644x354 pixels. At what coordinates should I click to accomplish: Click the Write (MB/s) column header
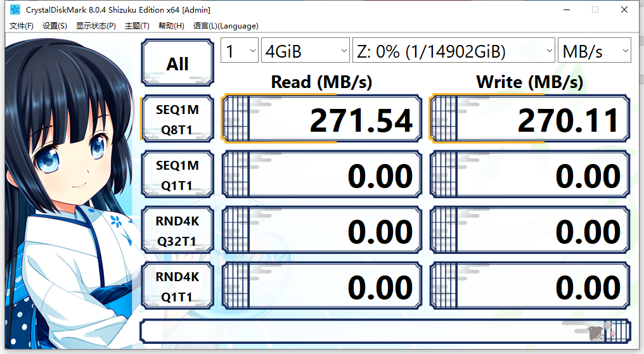pos(529,82)
